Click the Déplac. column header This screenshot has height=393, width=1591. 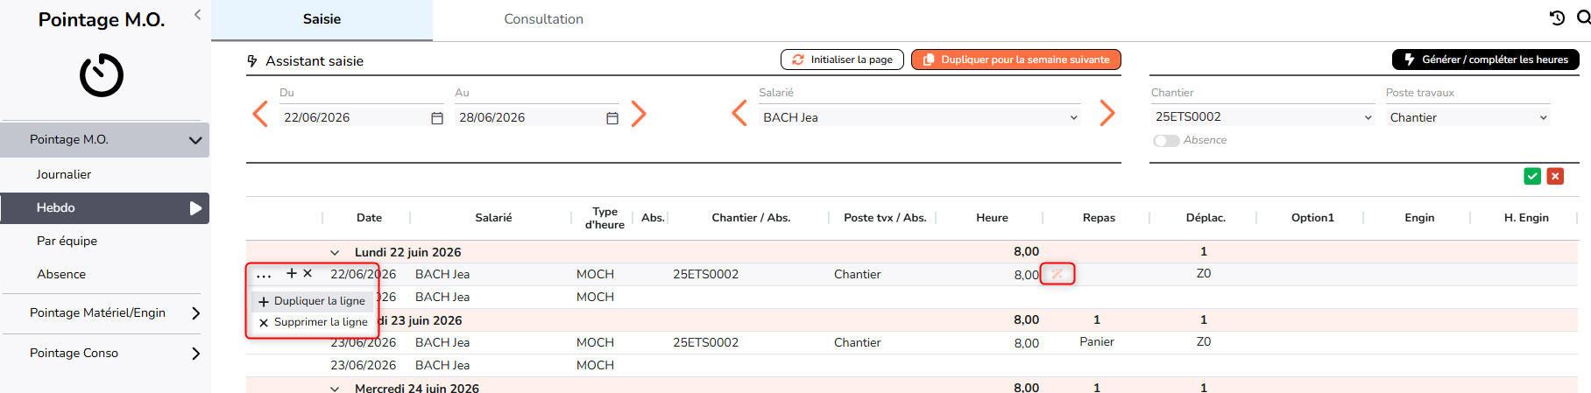click(1206, 218)
